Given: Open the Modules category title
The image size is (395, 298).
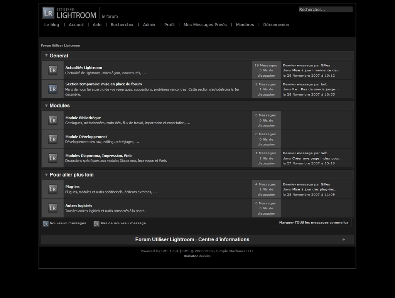Looking at the screenshot, I should click(60, 106).
